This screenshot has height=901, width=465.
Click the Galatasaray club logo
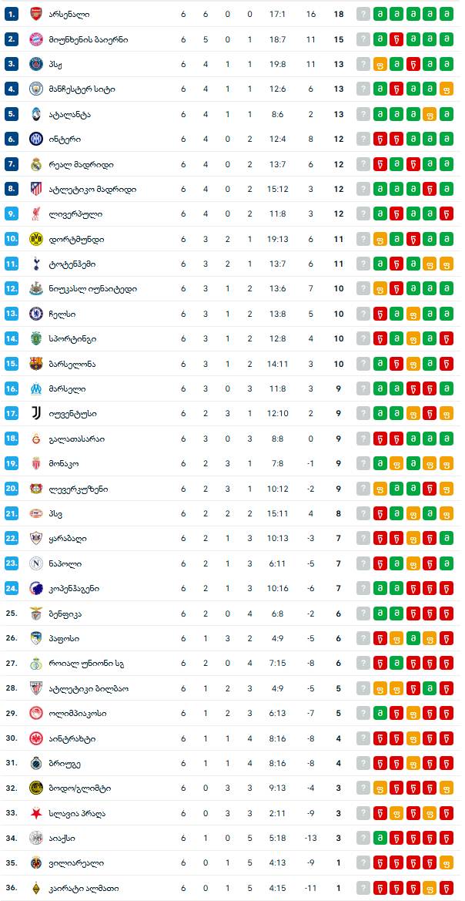click(35, 439)
